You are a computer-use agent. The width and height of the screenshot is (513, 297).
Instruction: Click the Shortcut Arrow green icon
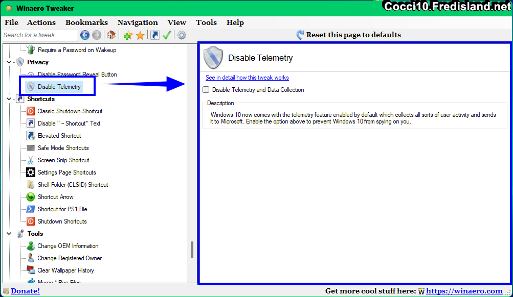[30, 197]
